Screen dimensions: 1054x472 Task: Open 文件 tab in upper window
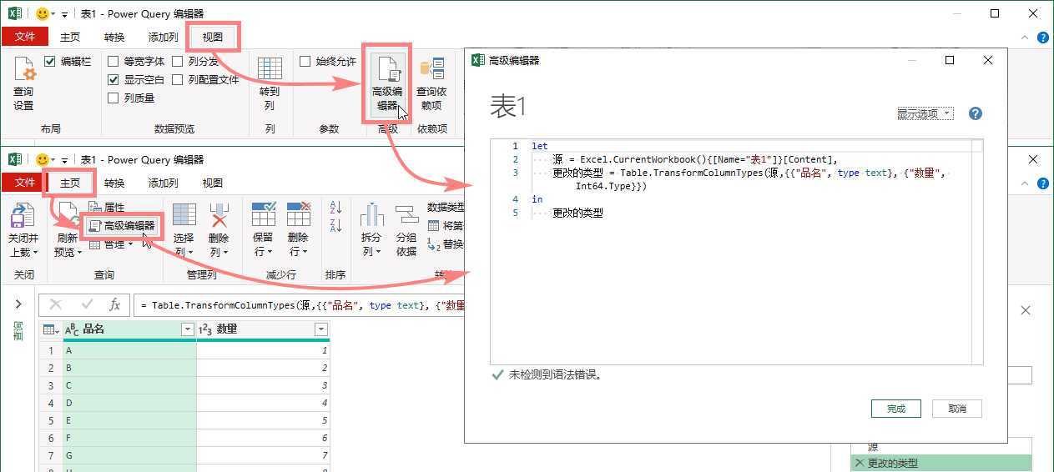(25, 37)
